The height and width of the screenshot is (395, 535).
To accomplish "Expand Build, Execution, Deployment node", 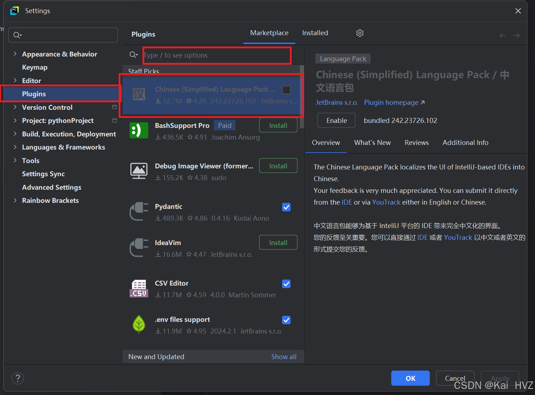I will click(x=15, y=134).
